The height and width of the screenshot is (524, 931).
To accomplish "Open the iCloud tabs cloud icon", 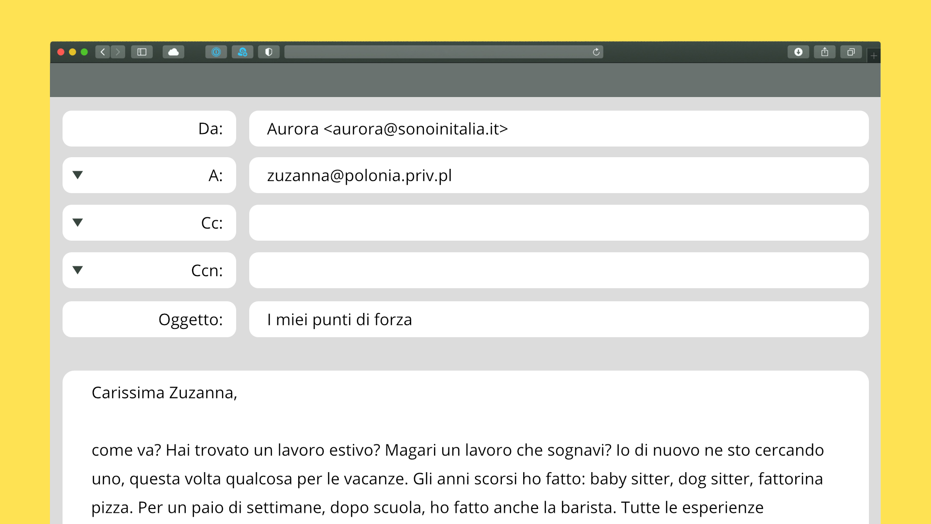I will (173, 52).
